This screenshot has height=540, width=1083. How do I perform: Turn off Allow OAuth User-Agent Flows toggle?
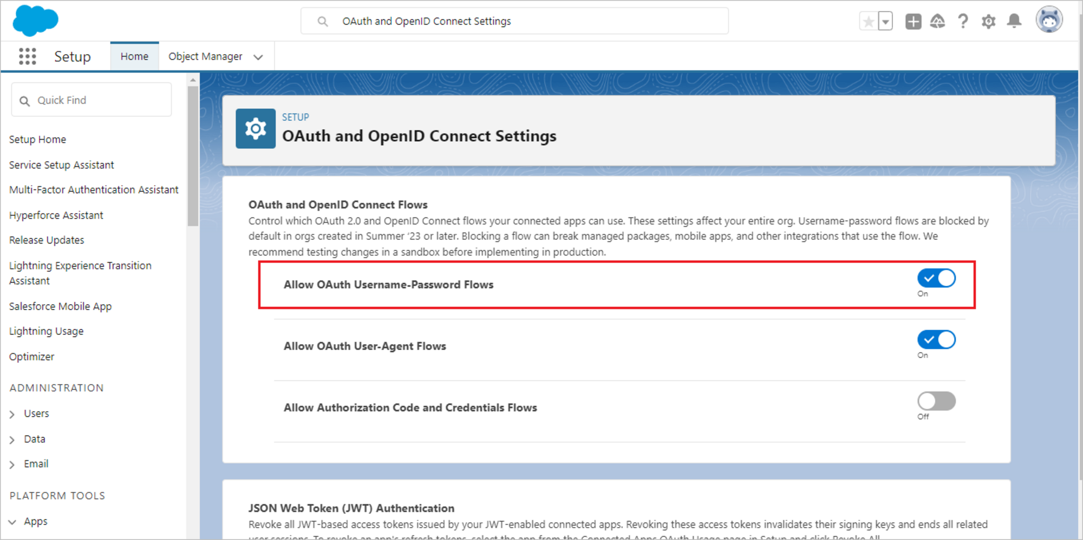click(936, 340)
